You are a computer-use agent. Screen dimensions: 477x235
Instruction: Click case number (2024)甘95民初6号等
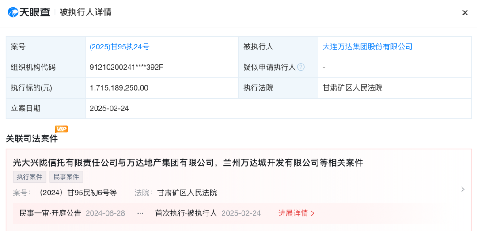coord(77,193)
